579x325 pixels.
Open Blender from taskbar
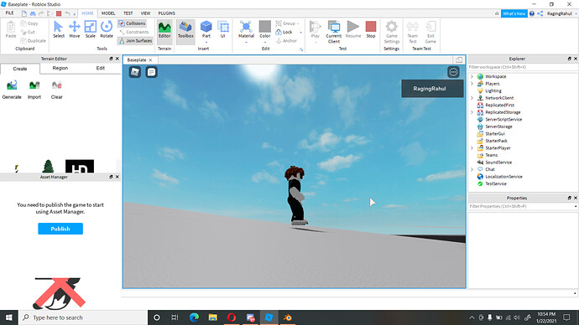click(288, 317)
